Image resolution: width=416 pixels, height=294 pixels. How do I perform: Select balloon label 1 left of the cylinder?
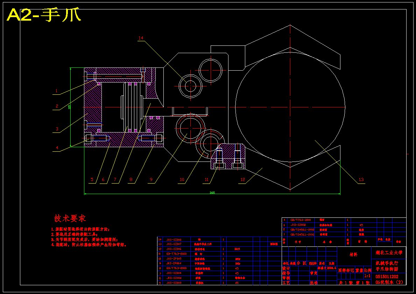click(x=57, y=91)
